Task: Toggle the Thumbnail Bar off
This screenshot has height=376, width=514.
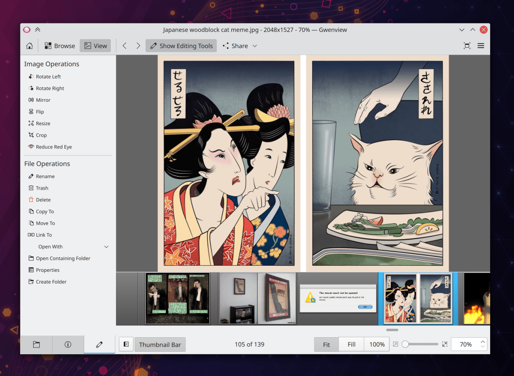Action: 160,345
